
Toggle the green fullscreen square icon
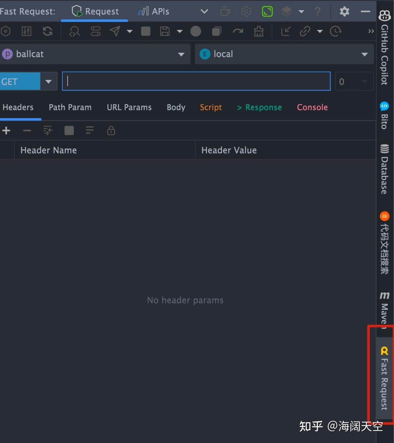pyautogui.click(x=267, y=11)
